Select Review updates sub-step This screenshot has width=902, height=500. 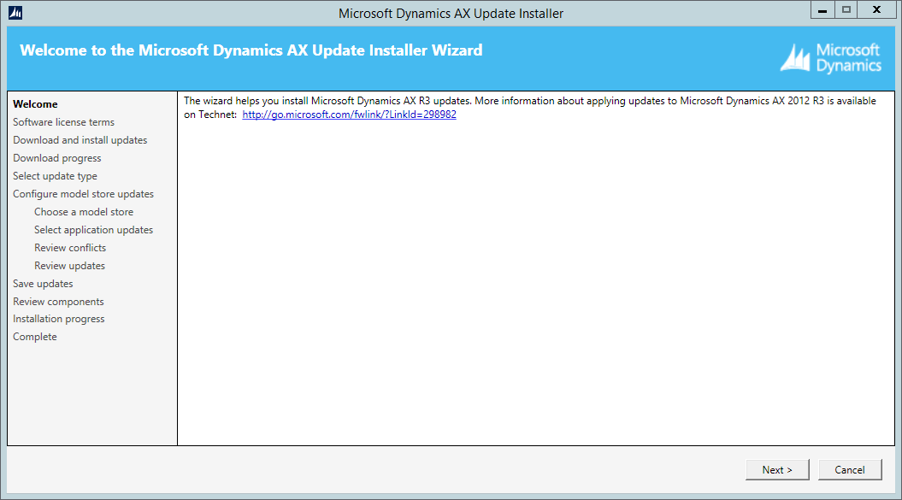(69, 266)
